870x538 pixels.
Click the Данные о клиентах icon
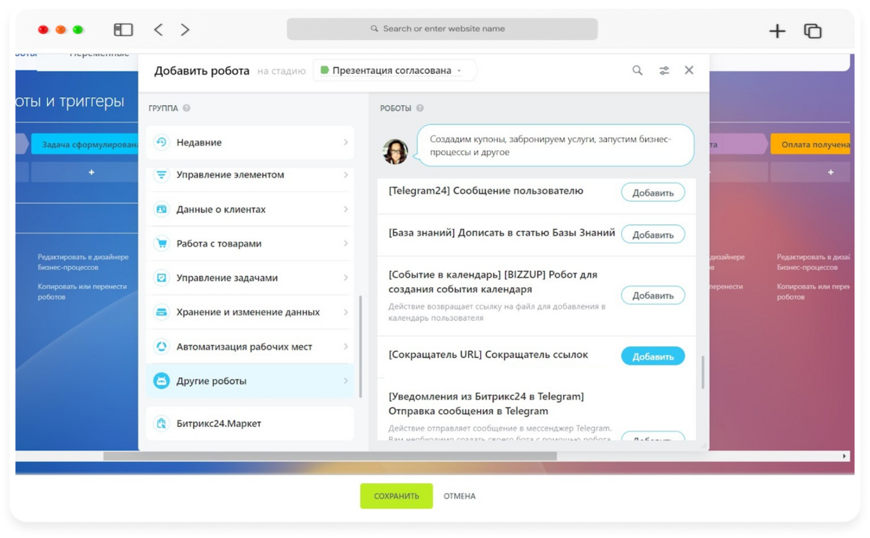point(162,209)
